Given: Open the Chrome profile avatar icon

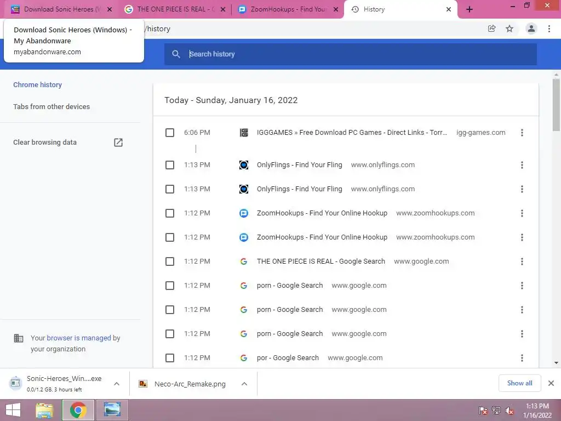Looking at the screenshot, I should click(x=531, y=29).
